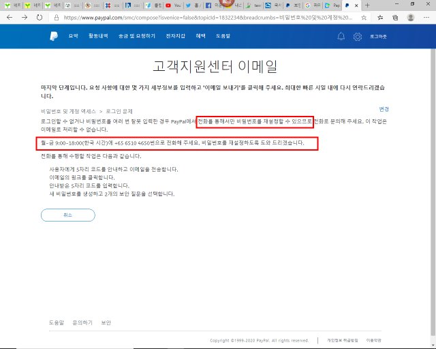Add page to favorites star icon

pyautogui.click(x=364, y=18)
